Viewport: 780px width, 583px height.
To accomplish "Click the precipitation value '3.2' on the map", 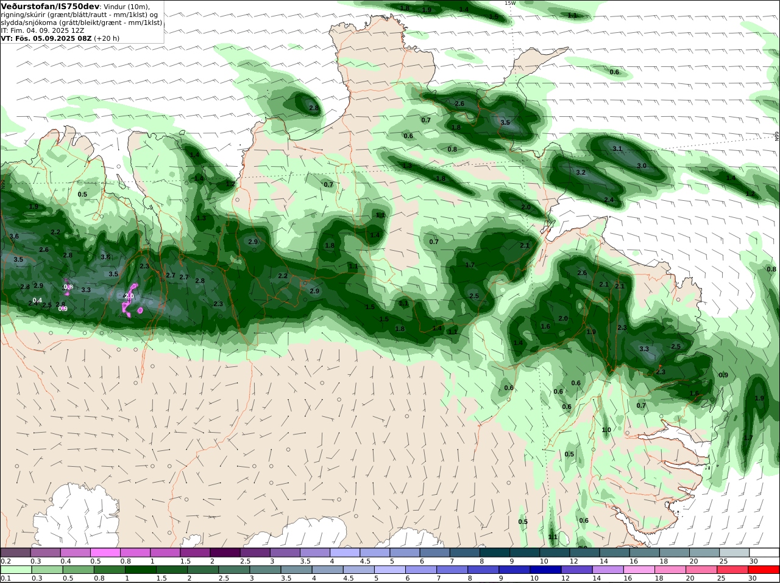I will (581, 172).
